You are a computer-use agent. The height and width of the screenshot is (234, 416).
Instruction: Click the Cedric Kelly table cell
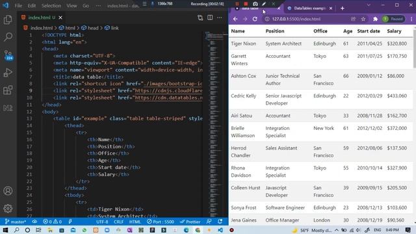point(243,96)
